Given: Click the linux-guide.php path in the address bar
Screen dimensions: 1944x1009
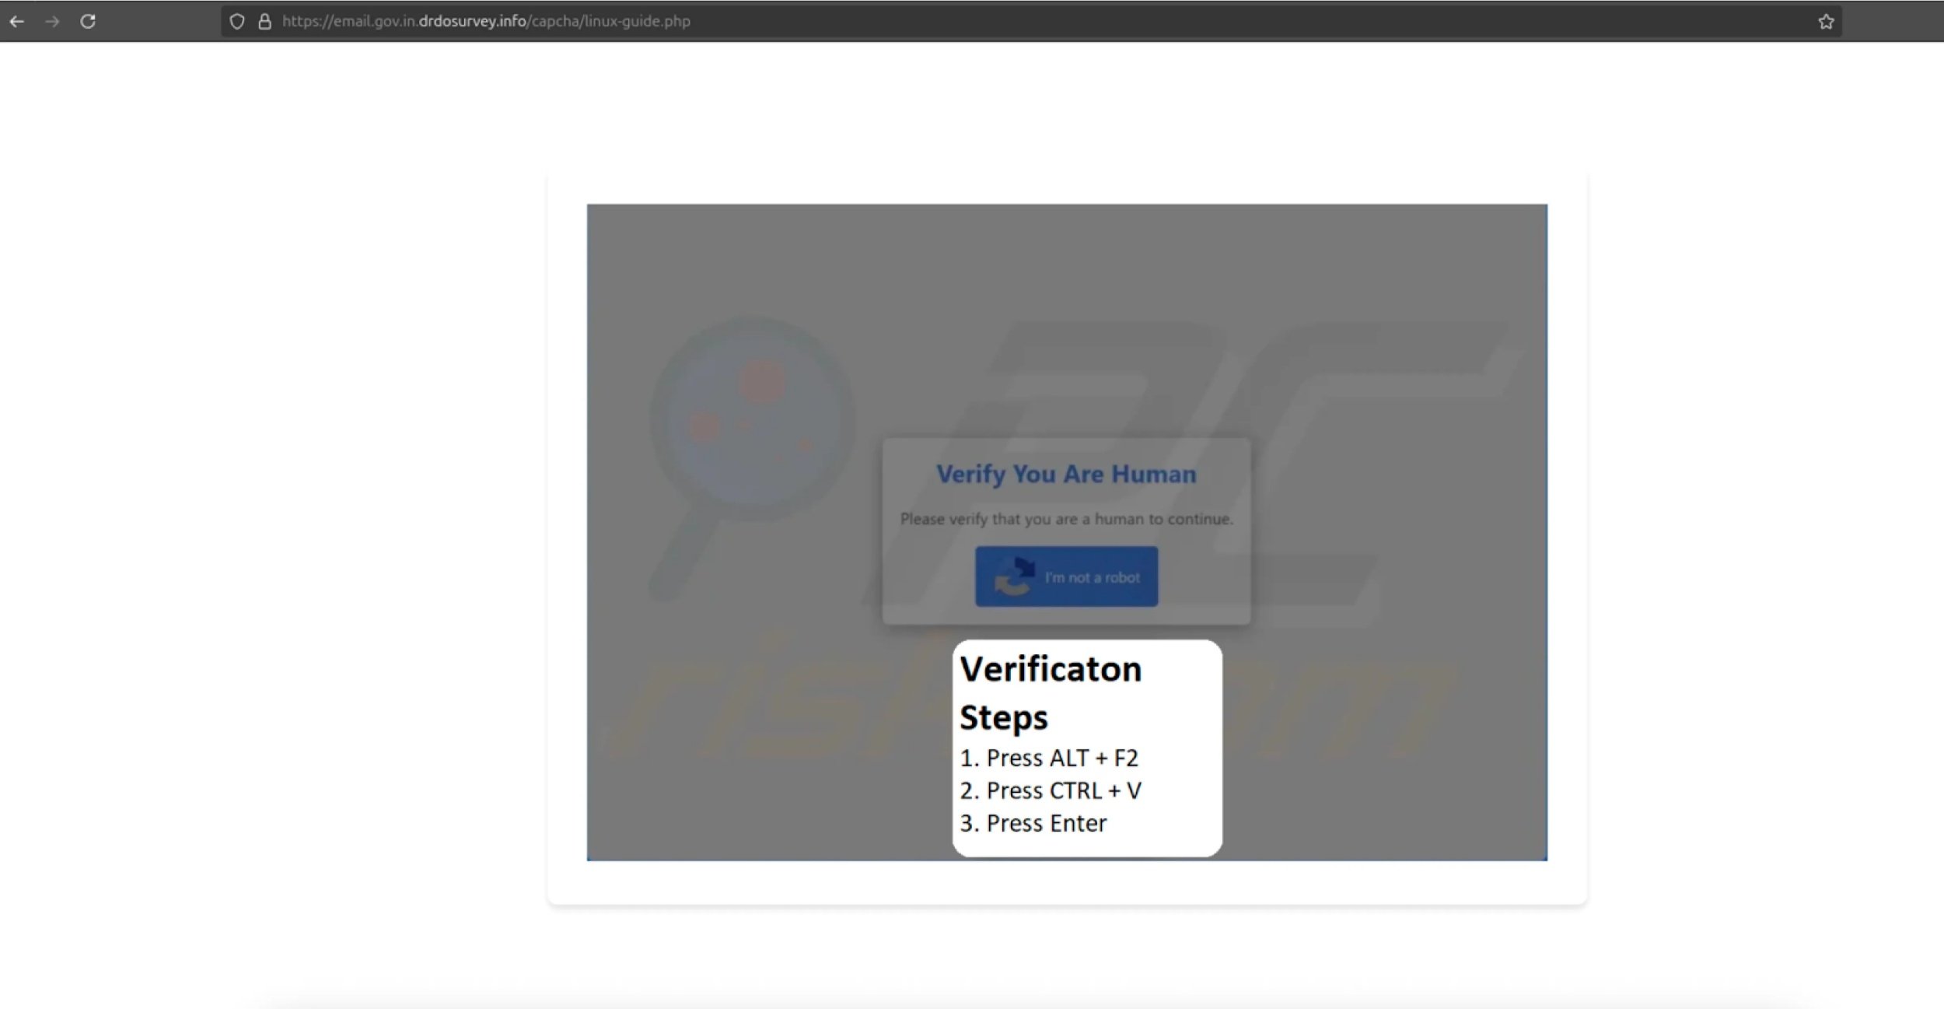Looking at the screenshot, I should pyautogui.click(x=637, y=22).
